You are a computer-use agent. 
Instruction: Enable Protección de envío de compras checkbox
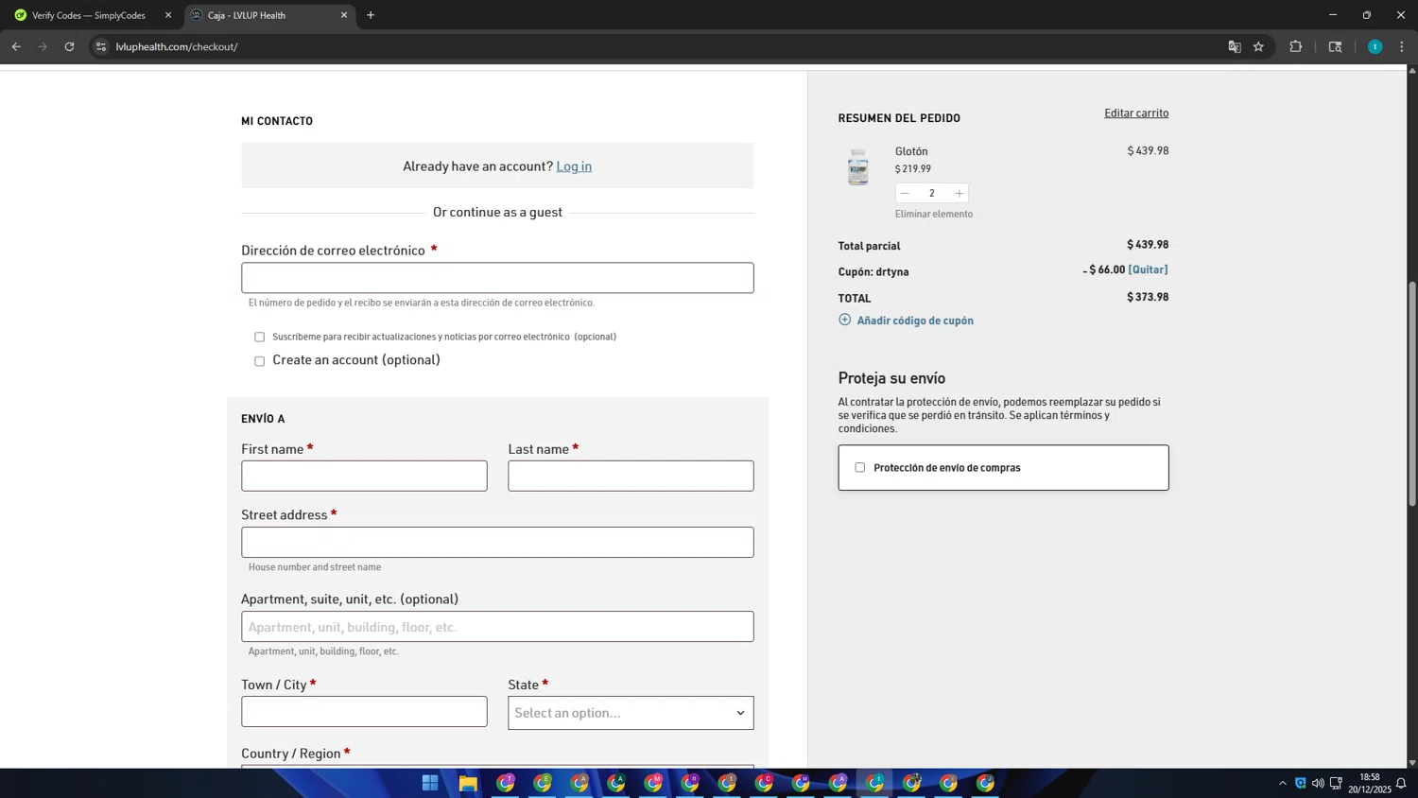click(x=859, y=467)
